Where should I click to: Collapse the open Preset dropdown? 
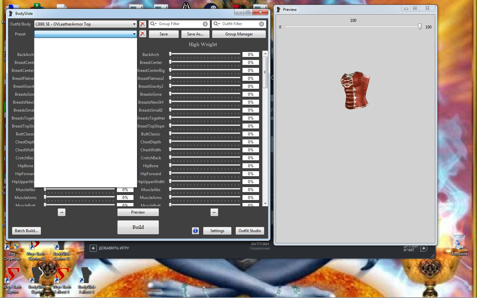pos(134,34)
